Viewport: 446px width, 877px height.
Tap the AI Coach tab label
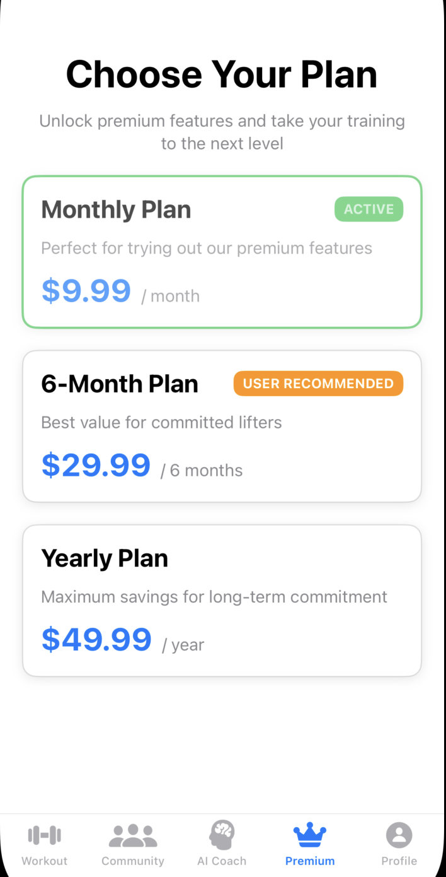[x=222, y=861]
